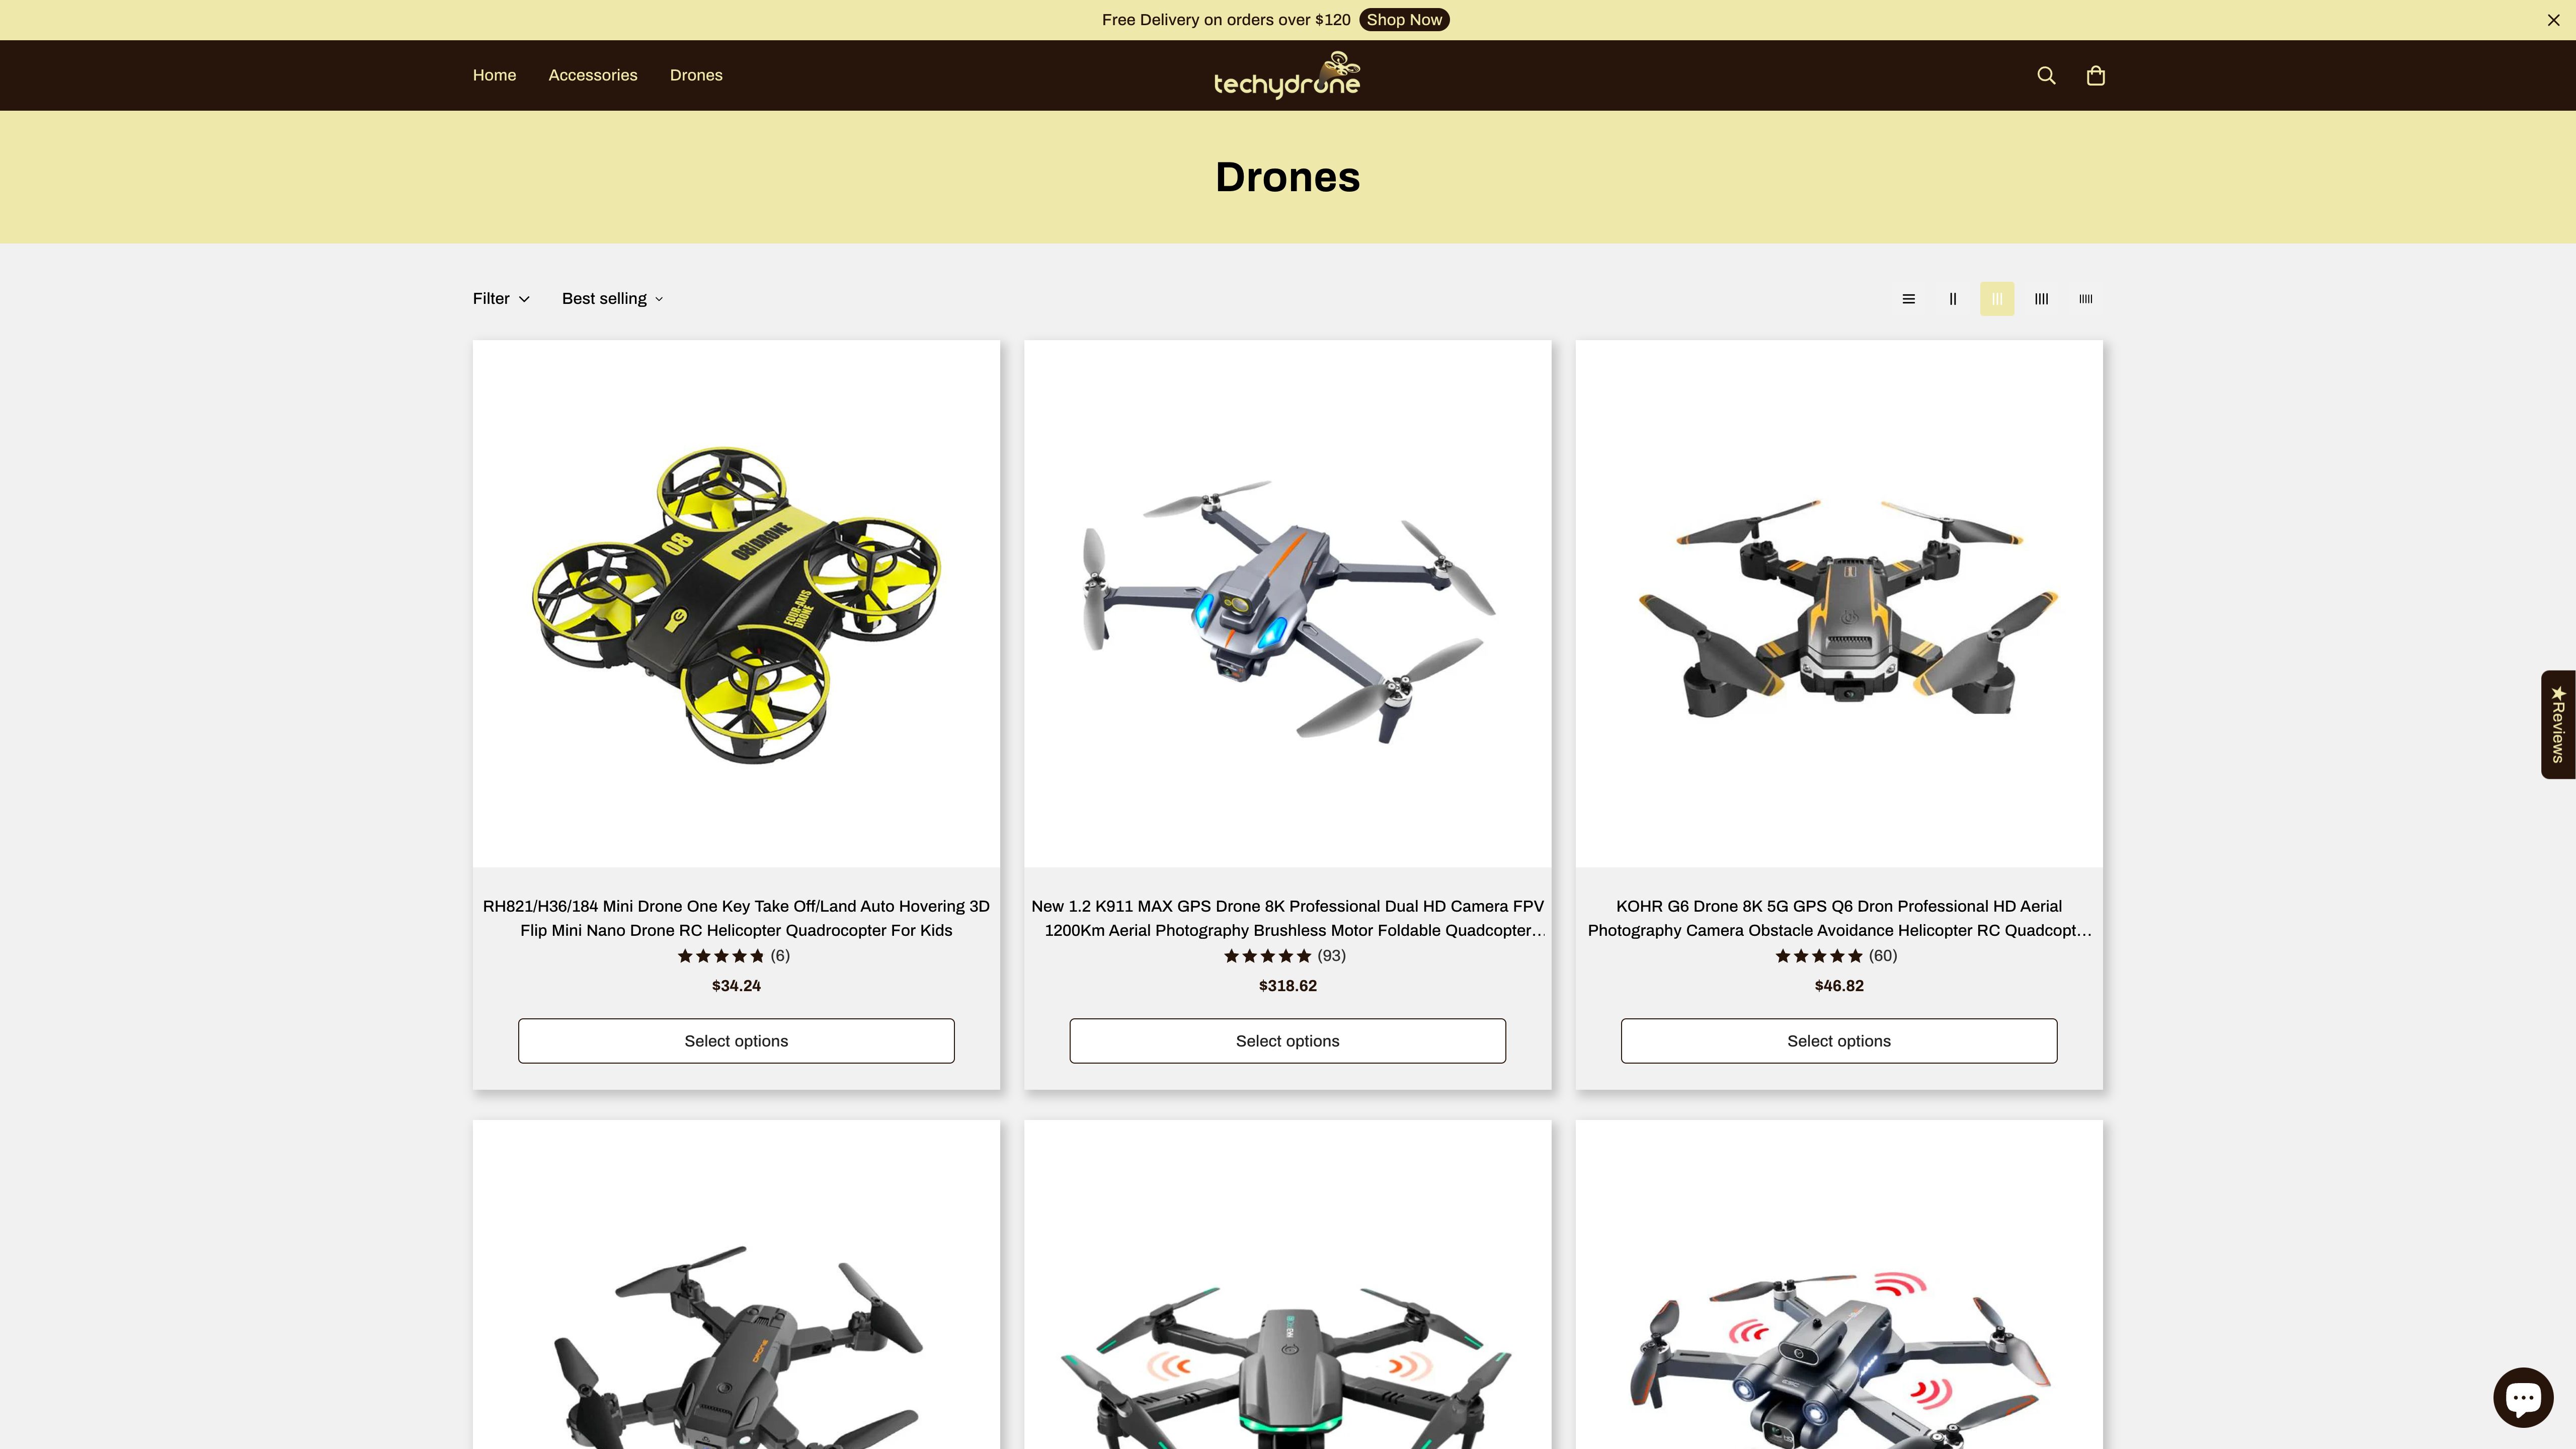Open Accessories in navigation menu
The width and height of the screenshot is (2576, 1449).
click(592, 76)
